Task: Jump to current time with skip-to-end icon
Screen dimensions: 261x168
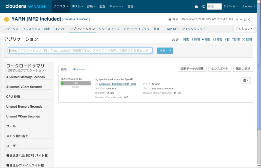Action: point(241,19)
